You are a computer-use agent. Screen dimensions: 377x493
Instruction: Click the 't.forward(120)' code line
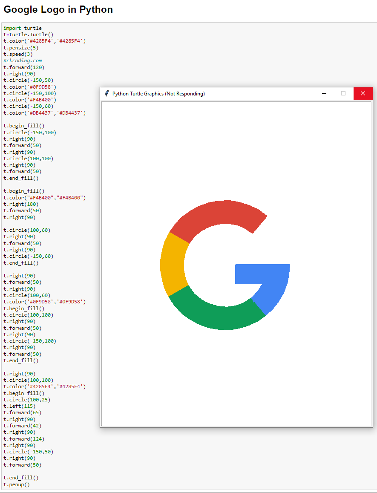coord(24,67)
